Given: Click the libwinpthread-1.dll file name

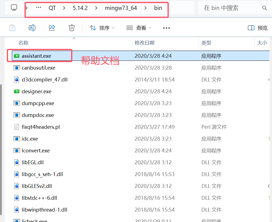Looking at the screenshot, I should tap(45, 210).
